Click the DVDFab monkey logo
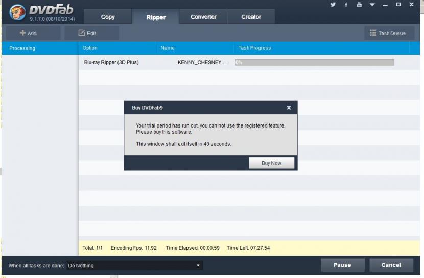This screenshot has height=278, width=424. 17,12
